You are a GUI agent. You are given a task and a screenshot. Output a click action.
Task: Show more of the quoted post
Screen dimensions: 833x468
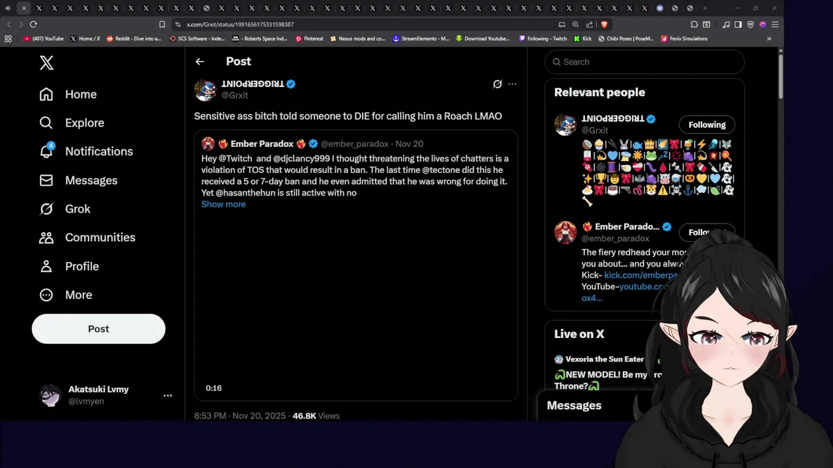tap(223, 204)
